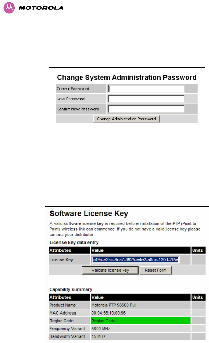Screen dimensions: 209x343
Task: Click the License Key attribute label
Action: (61, 260)
